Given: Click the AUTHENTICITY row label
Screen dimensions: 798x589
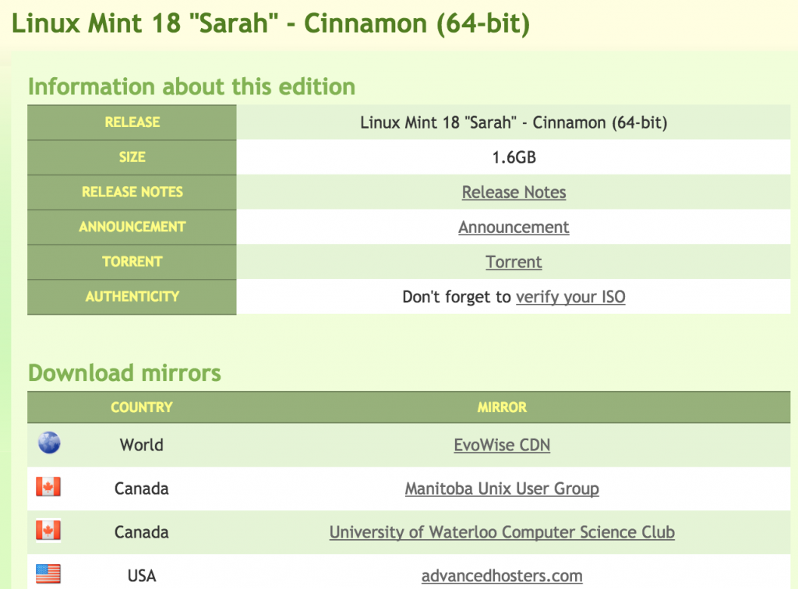Looking at the screenshot, I should (132, 297).
